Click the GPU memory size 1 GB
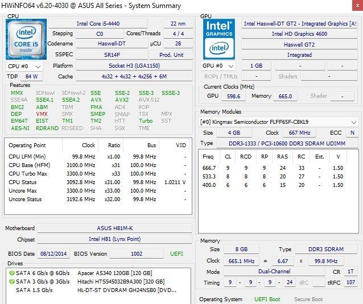The image size is (363, 304). [x=256, y=66]
